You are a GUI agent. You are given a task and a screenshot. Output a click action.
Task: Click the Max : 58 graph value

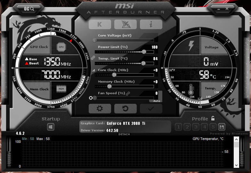pyautogui.click(x=43, y=139)
